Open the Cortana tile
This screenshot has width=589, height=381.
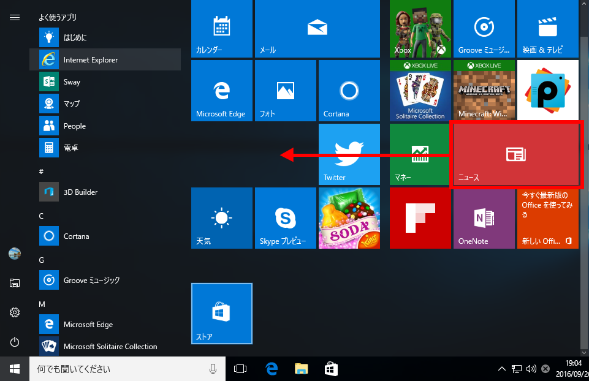pyautogui.click(x=349, y=91)
